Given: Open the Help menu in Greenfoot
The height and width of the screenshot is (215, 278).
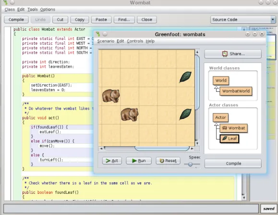Looking at the screenshot, I should coord(150,41).
